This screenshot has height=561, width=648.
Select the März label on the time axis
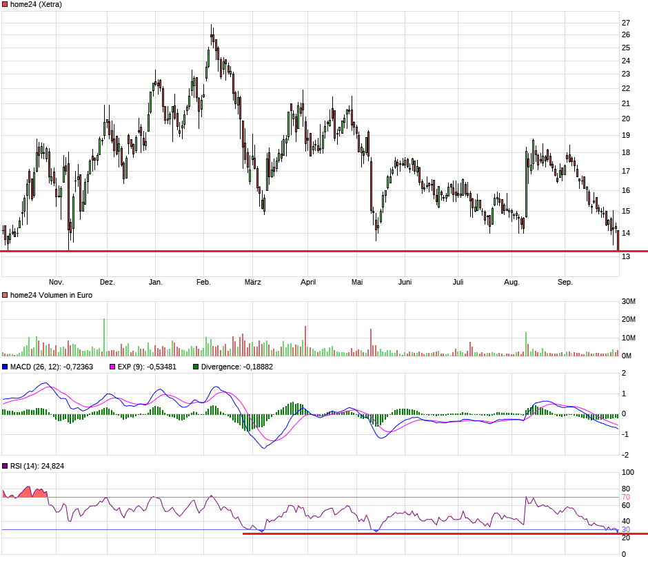[x=254, y=282]
